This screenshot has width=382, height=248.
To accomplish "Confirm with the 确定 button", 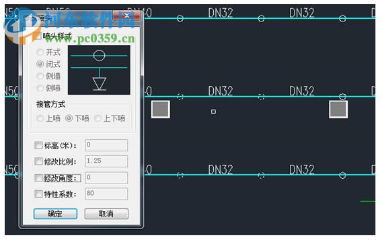I will (55, 214).
